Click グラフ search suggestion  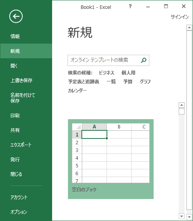point(145,82)
